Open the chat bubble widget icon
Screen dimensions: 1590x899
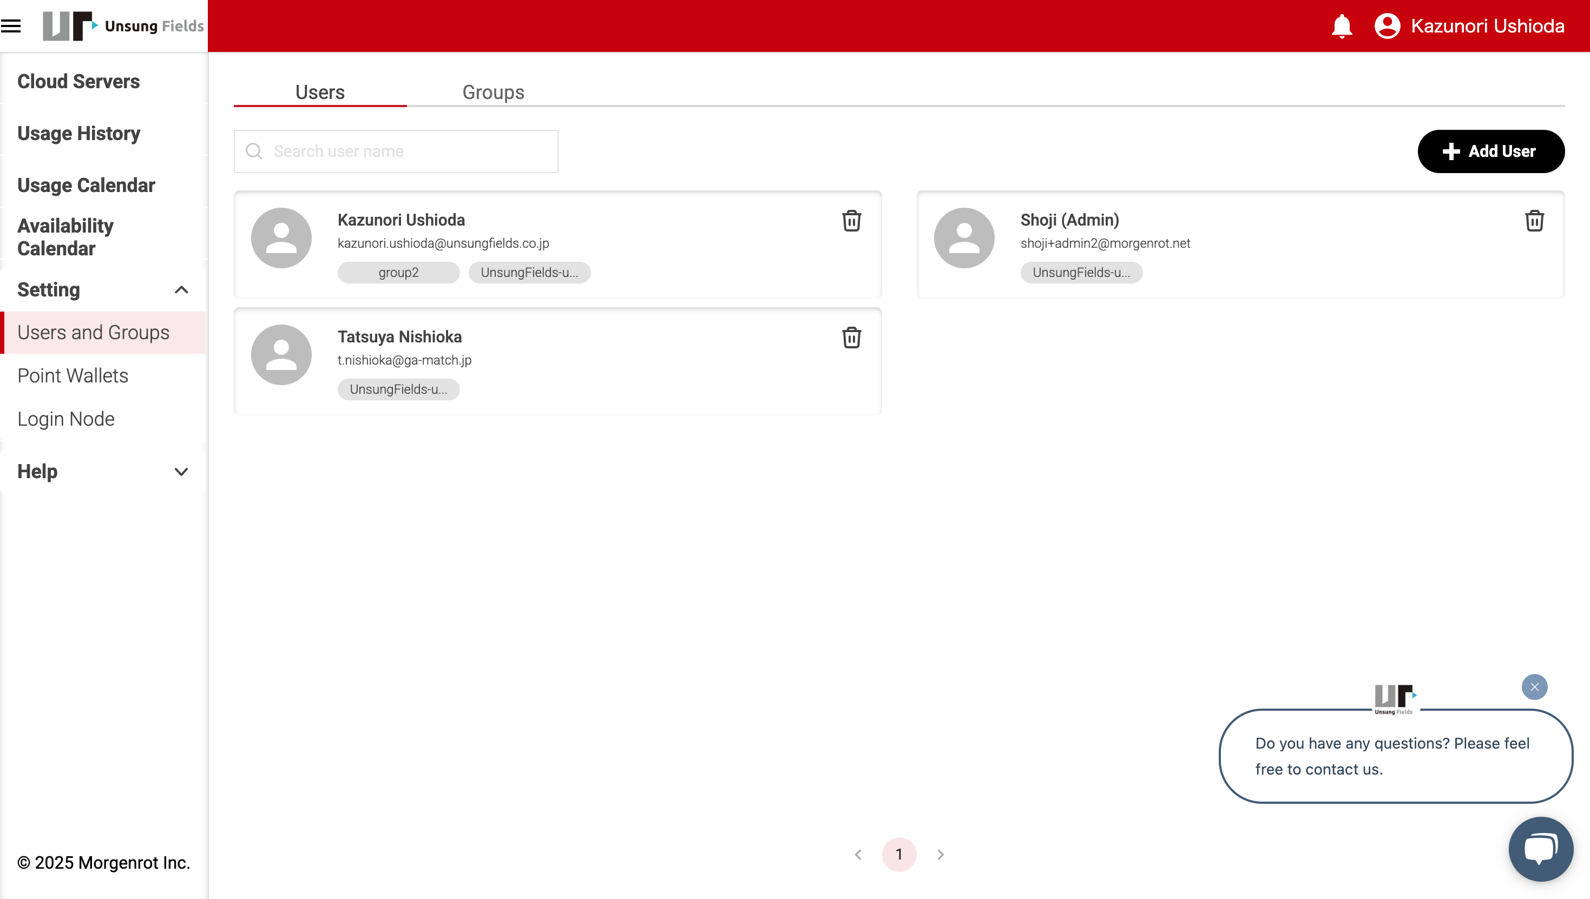point(1540,848)
